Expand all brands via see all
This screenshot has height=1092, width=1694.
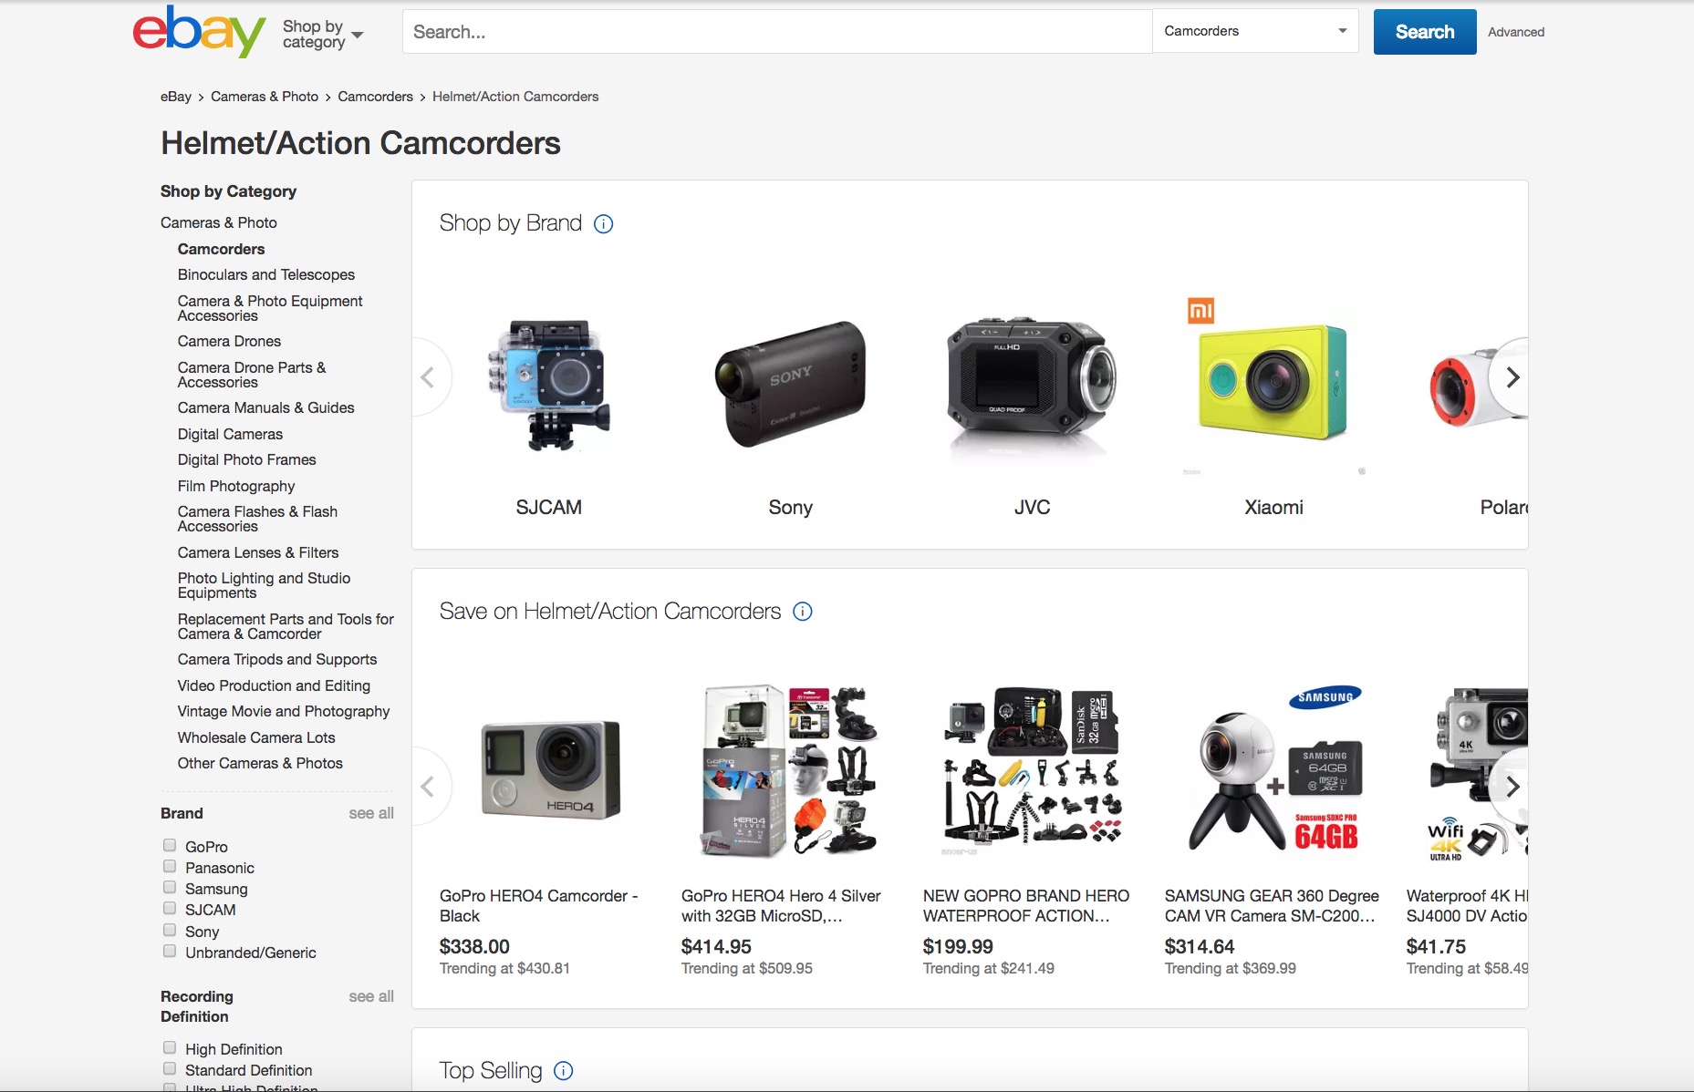click(x=371, y=813)
